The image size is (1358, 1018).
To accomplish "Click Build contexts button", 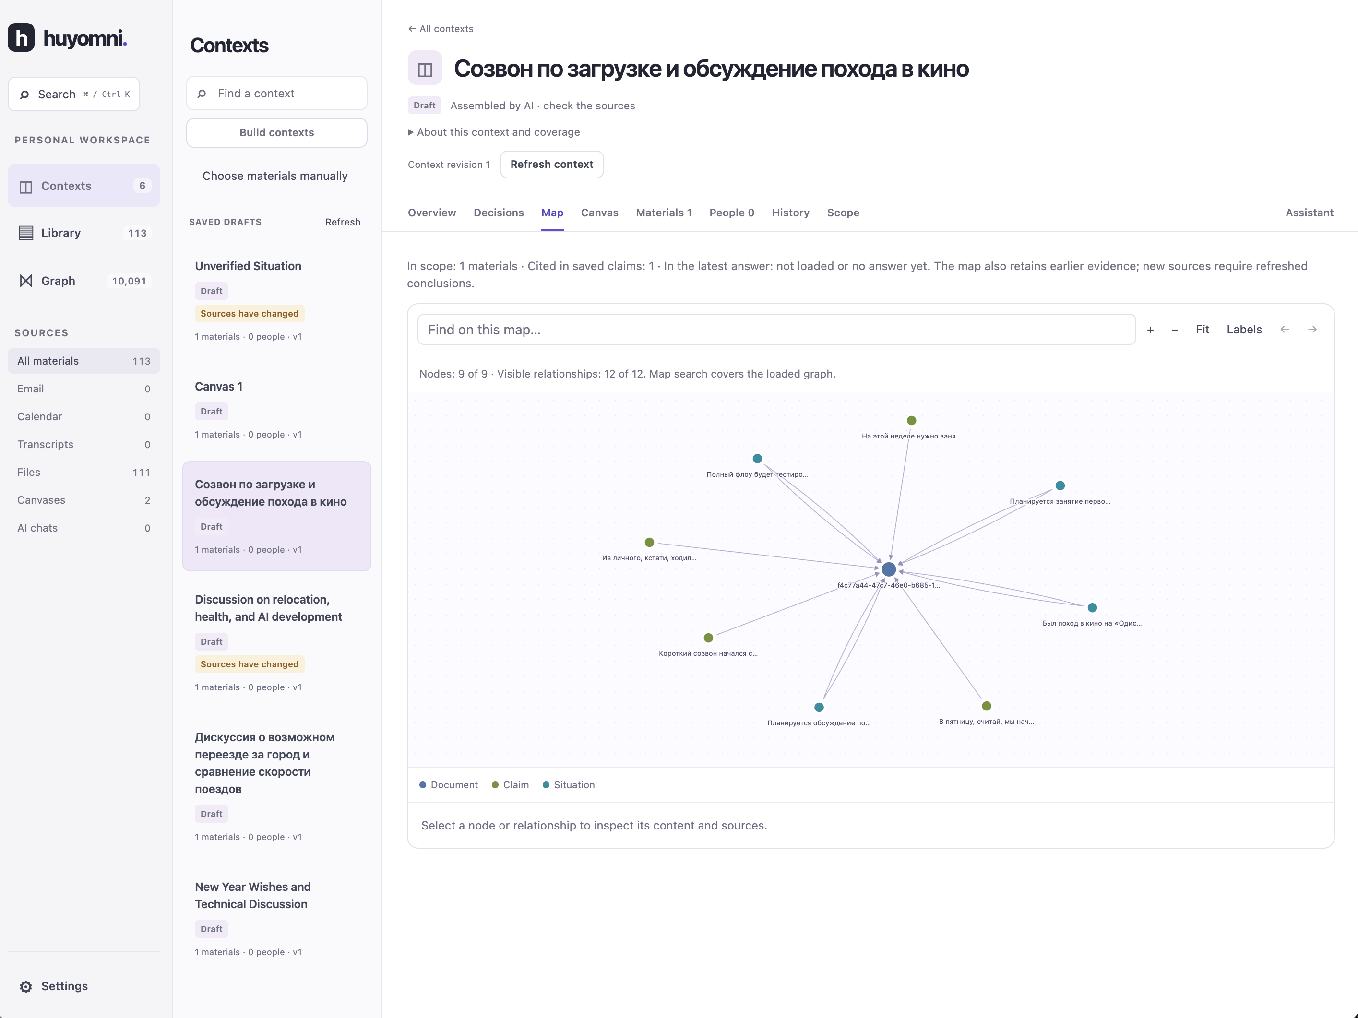I will click(x=276, y=132).
